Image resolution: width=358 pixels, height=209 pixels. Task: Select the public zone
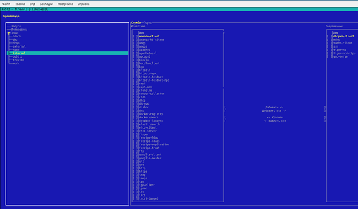pyautogui.click(x=17, y=56)
